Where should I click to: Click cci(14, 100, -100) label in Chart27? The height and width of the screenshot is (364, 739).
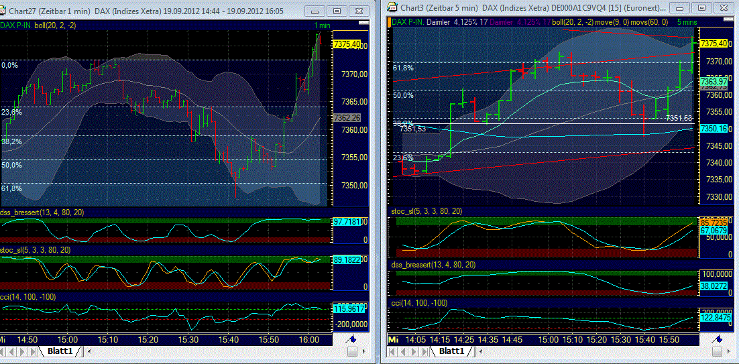click(x=27, y=296)
